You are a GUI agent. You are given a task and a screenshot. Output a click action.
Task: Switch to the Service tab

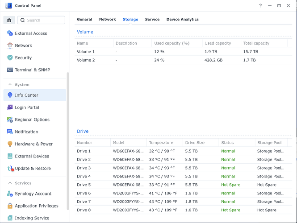pos(152,19)
